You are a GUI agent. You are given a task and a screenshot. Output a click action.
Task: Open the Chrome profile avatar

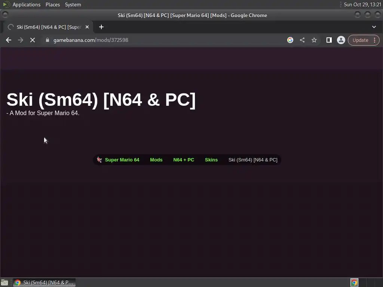coord(341,40)
